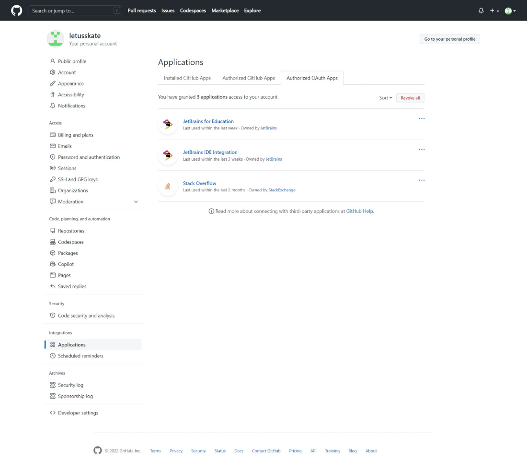527x472 pixels.
Task: Click the GitHub logo in the footer
Action: tap(97, 451)
